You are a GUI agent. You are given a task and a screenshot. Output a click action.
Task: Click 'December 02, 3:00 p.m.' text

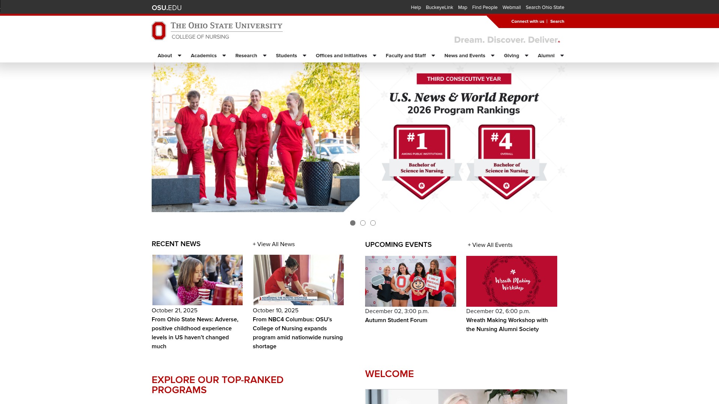(397, 311)
